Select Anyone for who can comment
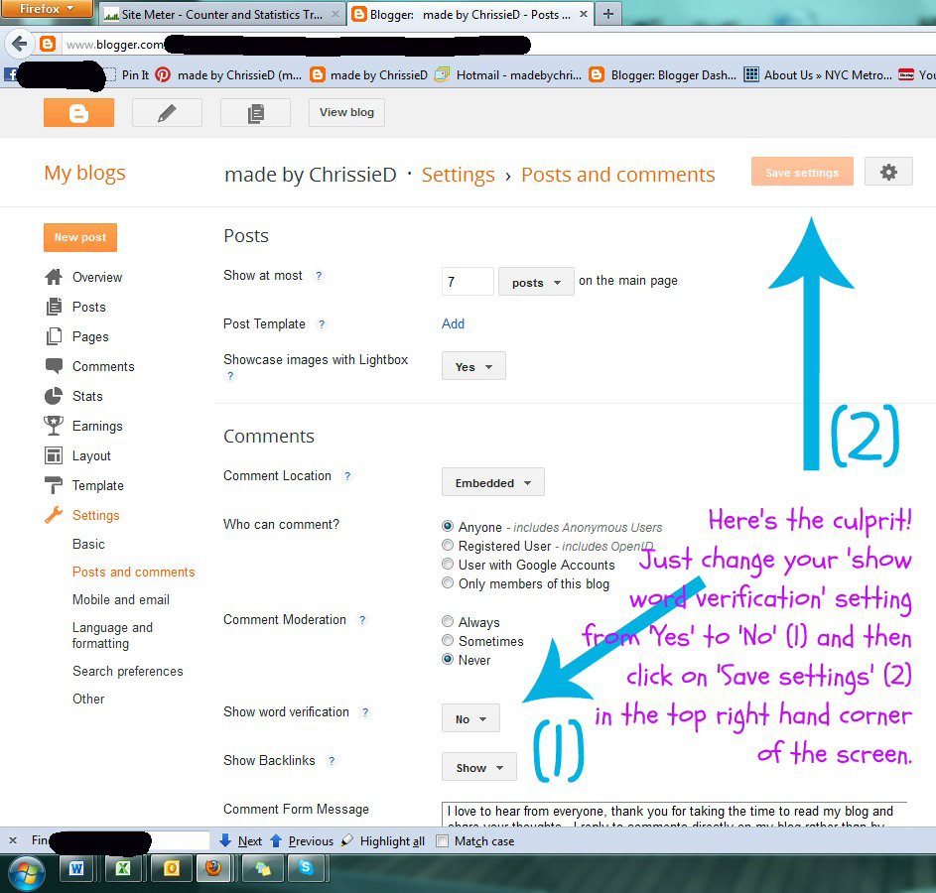 447,526
